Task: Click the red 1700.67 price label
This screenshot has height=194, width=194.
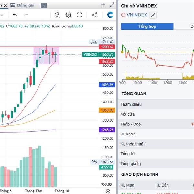Action: [107, 47]
